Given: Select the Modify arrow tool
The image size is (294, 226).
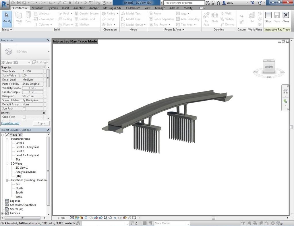Looking at the screenshot, I should (7, 19).
